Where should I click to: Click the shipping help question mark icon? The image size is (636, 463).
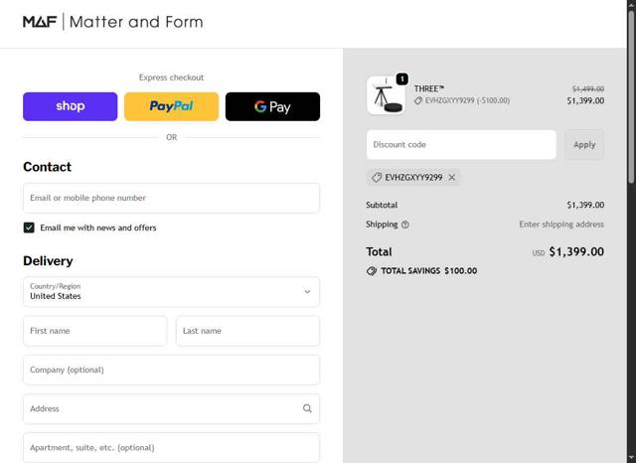click(x=405, y=225)
